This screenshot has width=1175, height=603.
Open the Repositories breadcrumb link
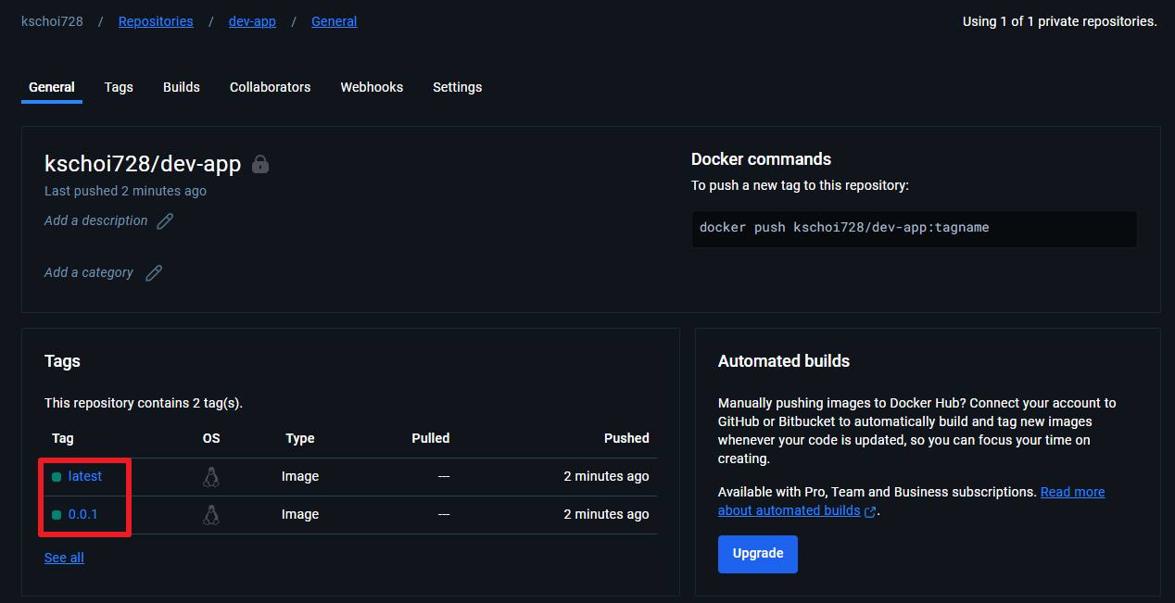(156, 21)
